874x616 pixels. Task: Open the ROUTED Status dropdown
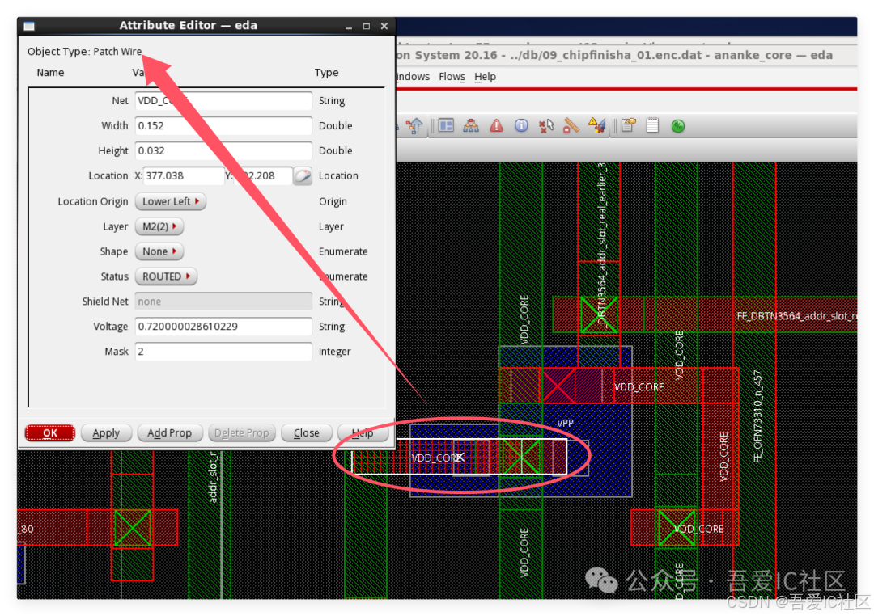click(166, 276)
